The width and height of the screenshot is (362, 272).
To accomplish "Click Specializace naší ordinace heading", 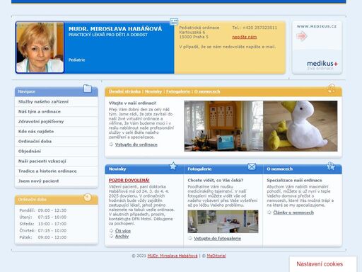I will pos(294,180).
